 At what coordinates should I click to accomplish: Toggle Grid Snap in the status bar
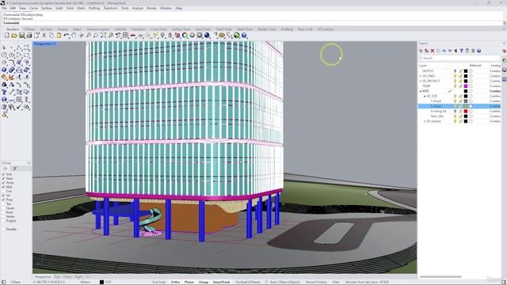pos(158,282)
